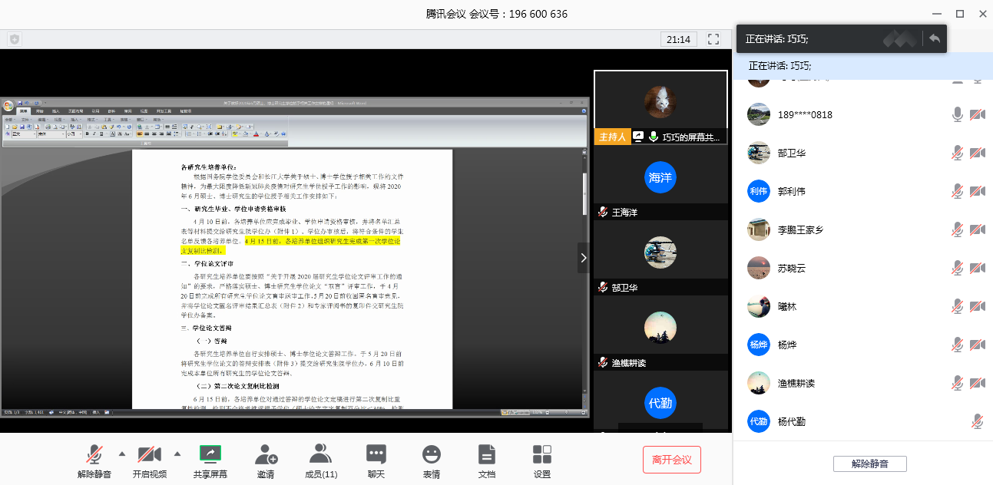Toggle start video in bottom toolbar
The image size is (993, 485).
[149, 454]
